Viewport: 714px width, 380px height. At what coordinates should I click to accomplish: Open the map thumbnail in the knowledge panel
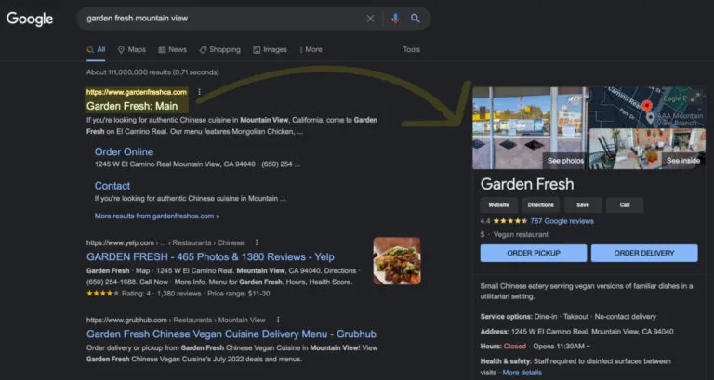647,108
